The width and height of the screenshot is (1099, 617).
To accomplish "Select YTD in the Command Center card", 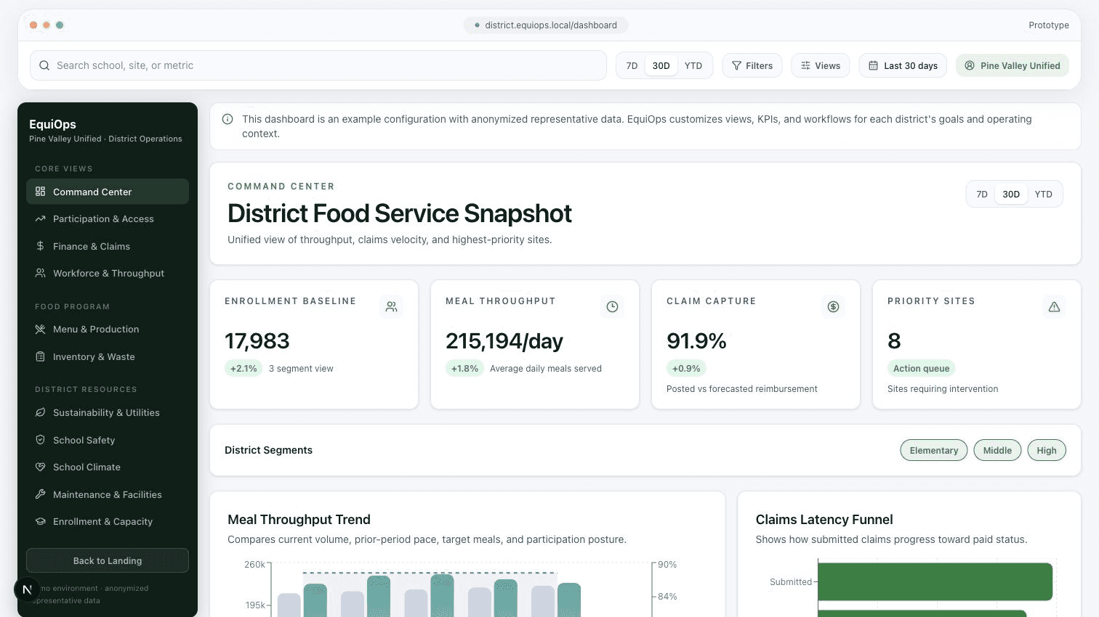I will point(1044,194).
